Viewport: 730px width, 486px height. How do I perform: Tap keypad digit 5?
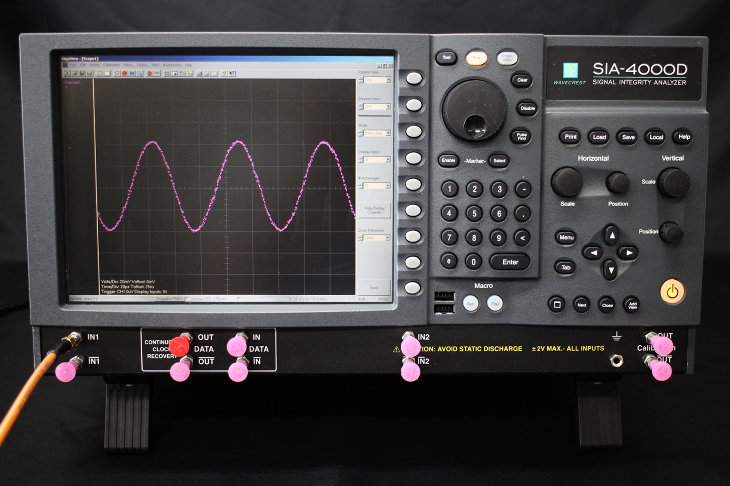474,214
